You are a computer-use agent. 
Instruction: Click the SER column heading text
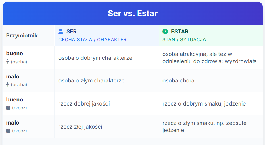72,31
